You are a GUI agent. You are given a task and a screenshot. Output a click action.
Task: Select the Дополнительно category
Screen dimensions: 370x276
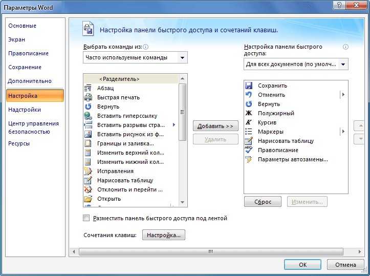pos(30,81)
